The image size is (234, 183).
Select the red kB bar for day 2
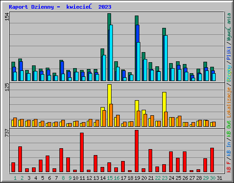click(x=20, y=159)
